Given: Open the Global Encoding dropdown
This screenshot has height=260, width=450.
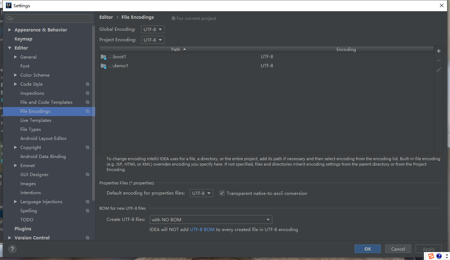Looking at the screenshot, I should 153,29.
